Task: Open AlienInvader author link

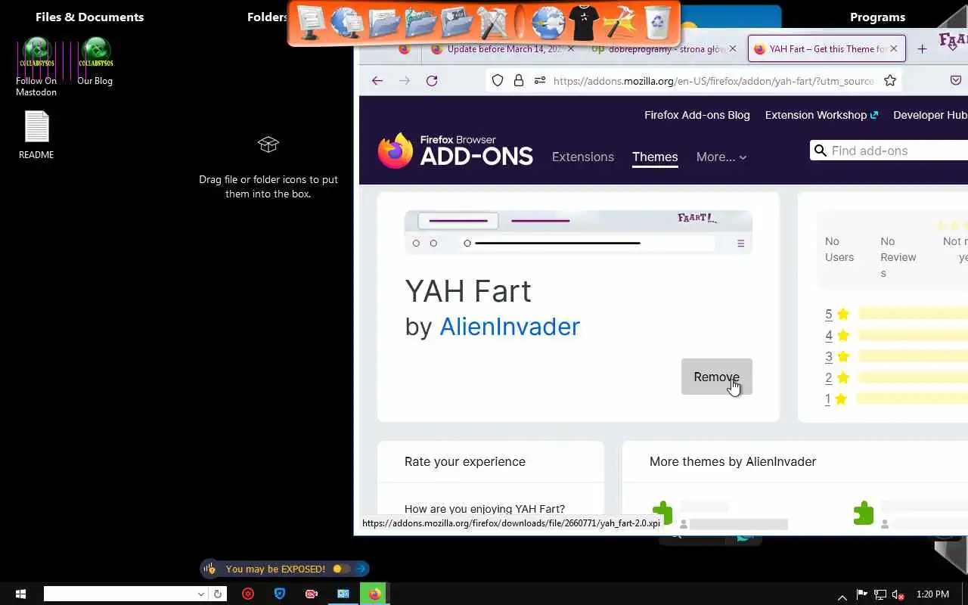Action: 510,326
